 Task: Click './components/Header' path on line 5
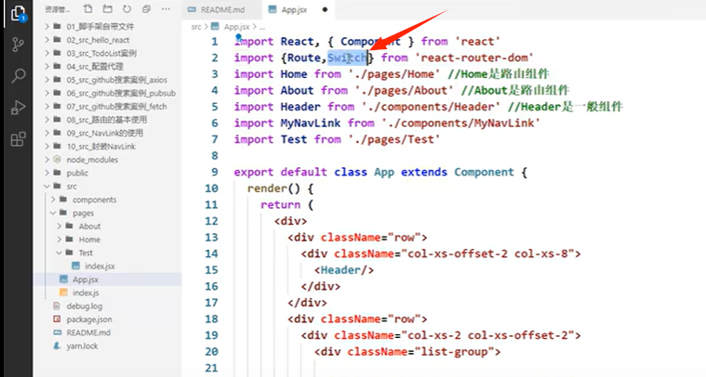pyautogui.click(x=431, y=107)
